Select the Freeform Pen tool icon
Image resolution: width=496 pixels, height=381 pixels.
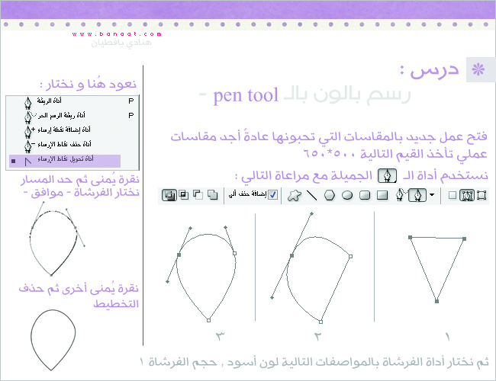pyautogui.click(x=401, y=195)
